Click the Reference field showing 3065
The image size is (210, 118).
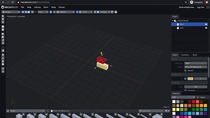196,63
